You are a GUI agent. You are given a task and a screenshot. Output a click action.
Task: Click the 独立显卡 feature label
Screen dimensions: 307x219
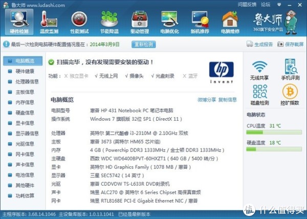79,76
